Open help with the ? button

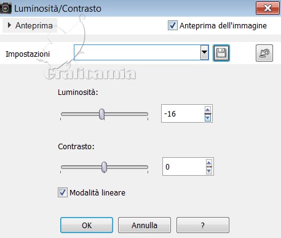pos(203,225)
